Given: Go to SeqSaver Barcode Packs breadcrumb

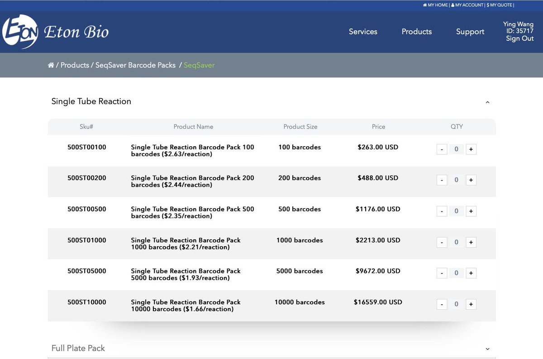Looking at the screenshot, I should [x=135, y=65].
